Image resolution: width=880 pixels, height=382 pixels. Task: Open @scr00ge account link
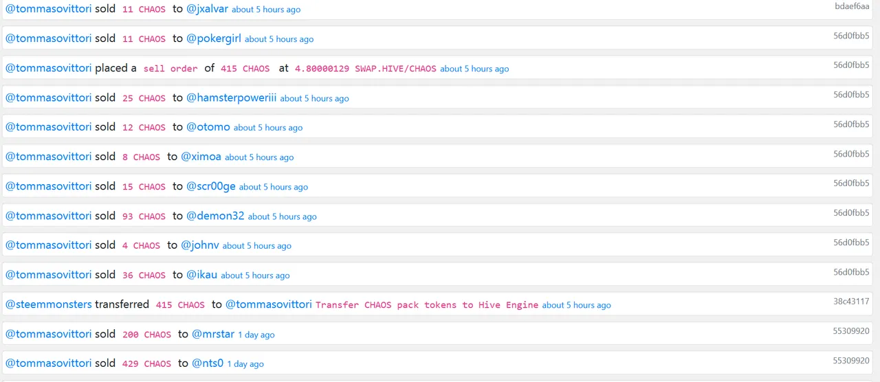tap(211, 186)
